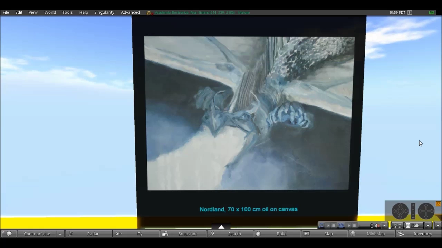Expand the arrow next to Talk
Screen dimensions: 442x248
[x=428, y=226]
